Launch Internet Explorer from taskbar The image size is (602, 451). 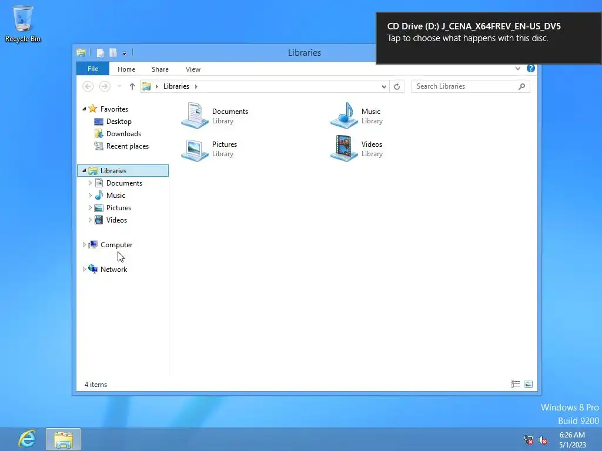click(27, 439)
